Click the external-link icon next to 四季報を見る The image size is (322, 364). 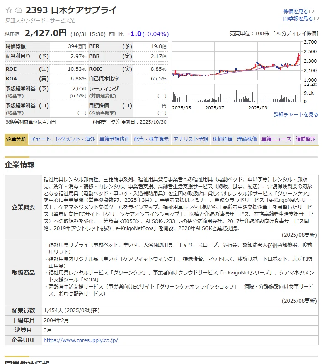point(317,19)
